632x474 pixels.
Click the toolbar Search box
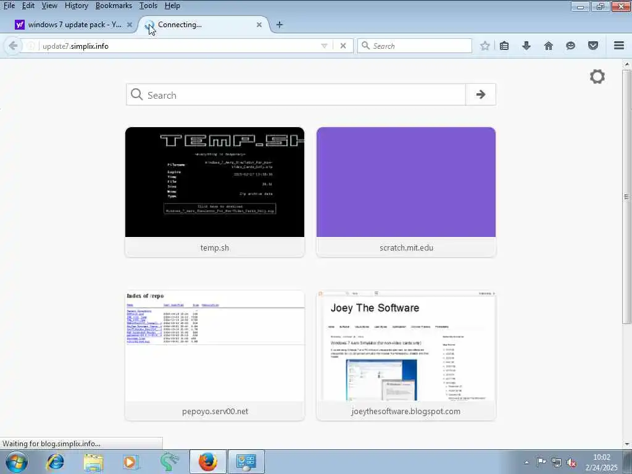415,46
